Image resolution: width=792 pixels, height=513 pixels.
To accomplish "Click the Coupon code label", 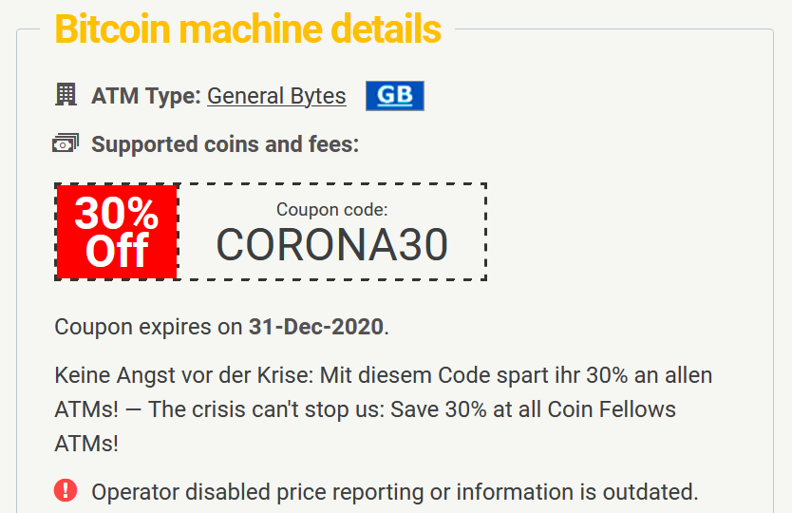I will (x=331, y=209).
